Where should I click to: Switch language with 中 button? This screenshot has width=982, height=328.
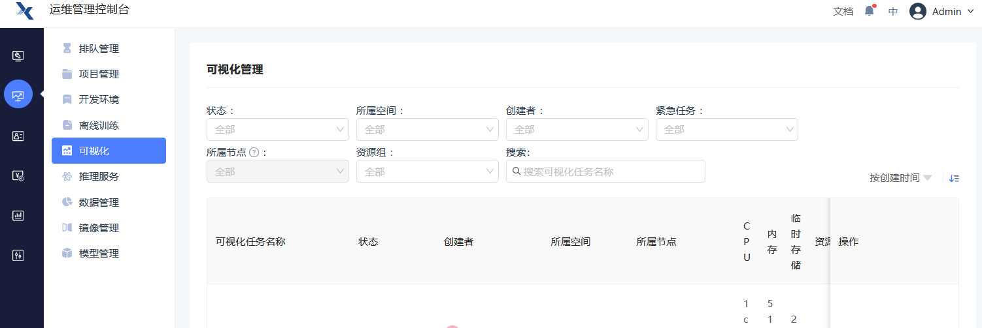(893, 11)
